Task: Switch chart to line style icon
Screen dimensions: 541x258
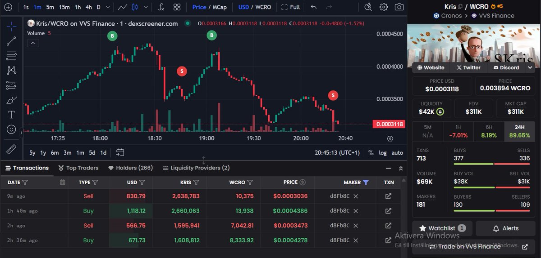Action: click(x=122, y=7)
